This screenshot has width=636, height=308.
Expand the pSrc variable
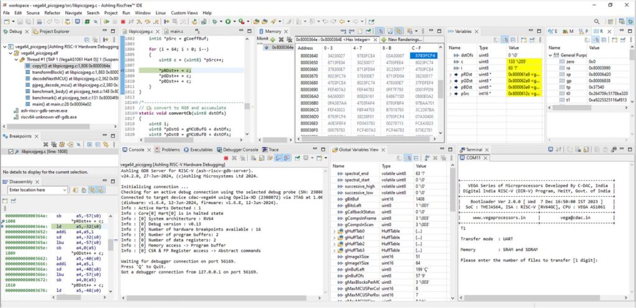click(451, 94)
